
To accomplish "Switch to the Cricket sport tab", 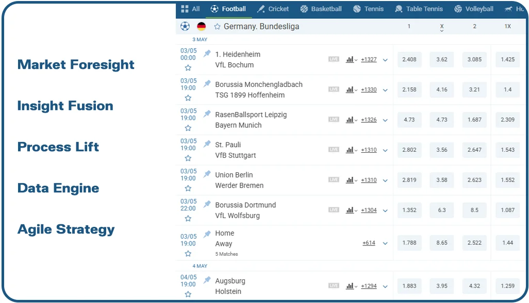I will click(x=273, y=9).
